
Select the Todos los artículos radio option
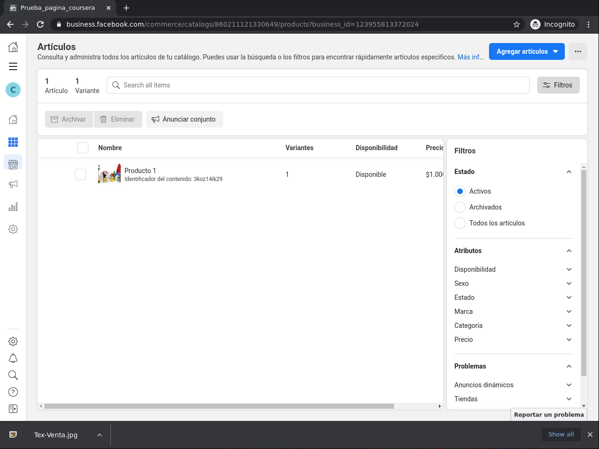point(460,223)
